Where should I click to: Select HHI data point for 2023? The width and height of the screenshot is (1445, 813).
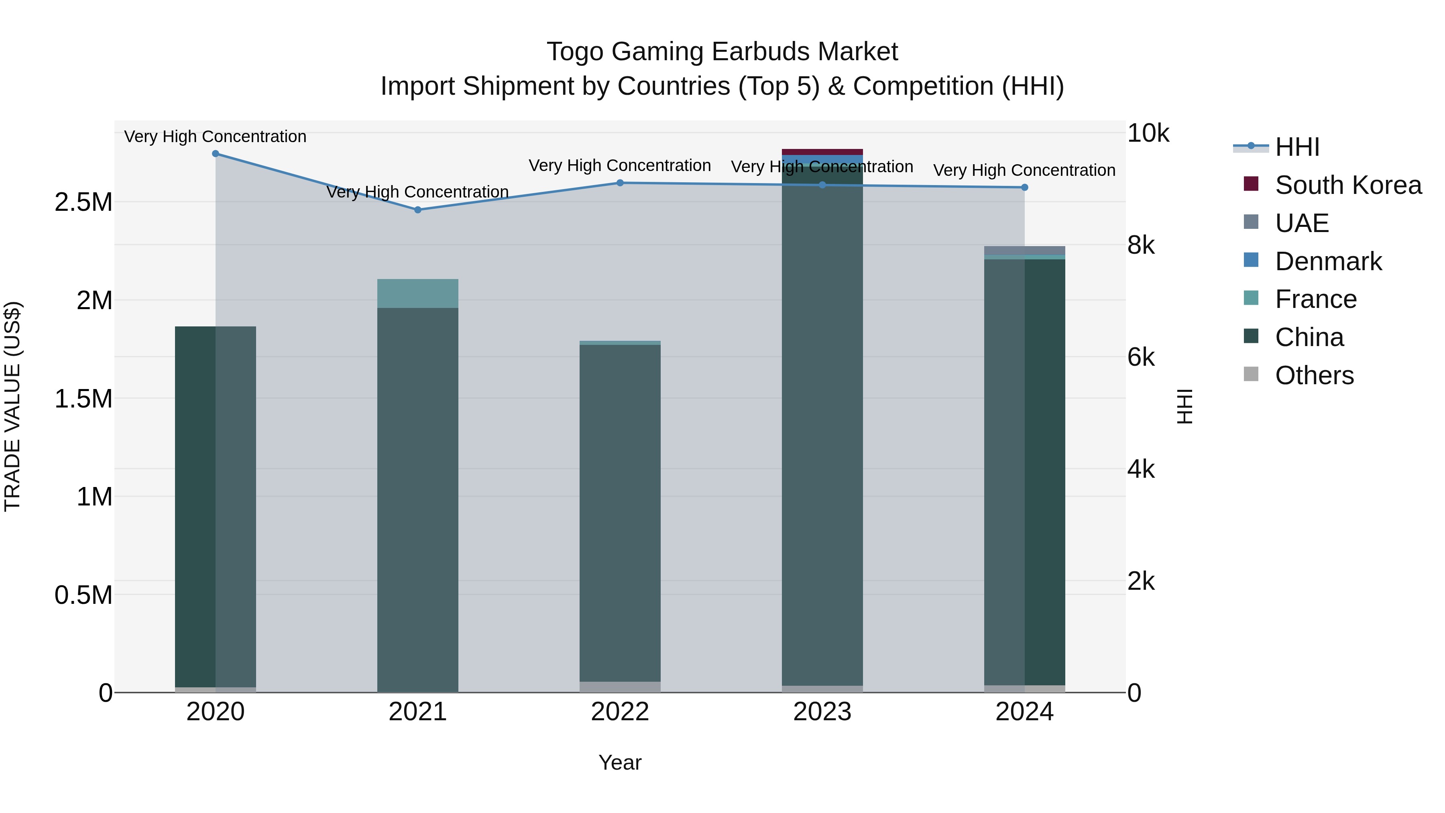click(822, 185)
